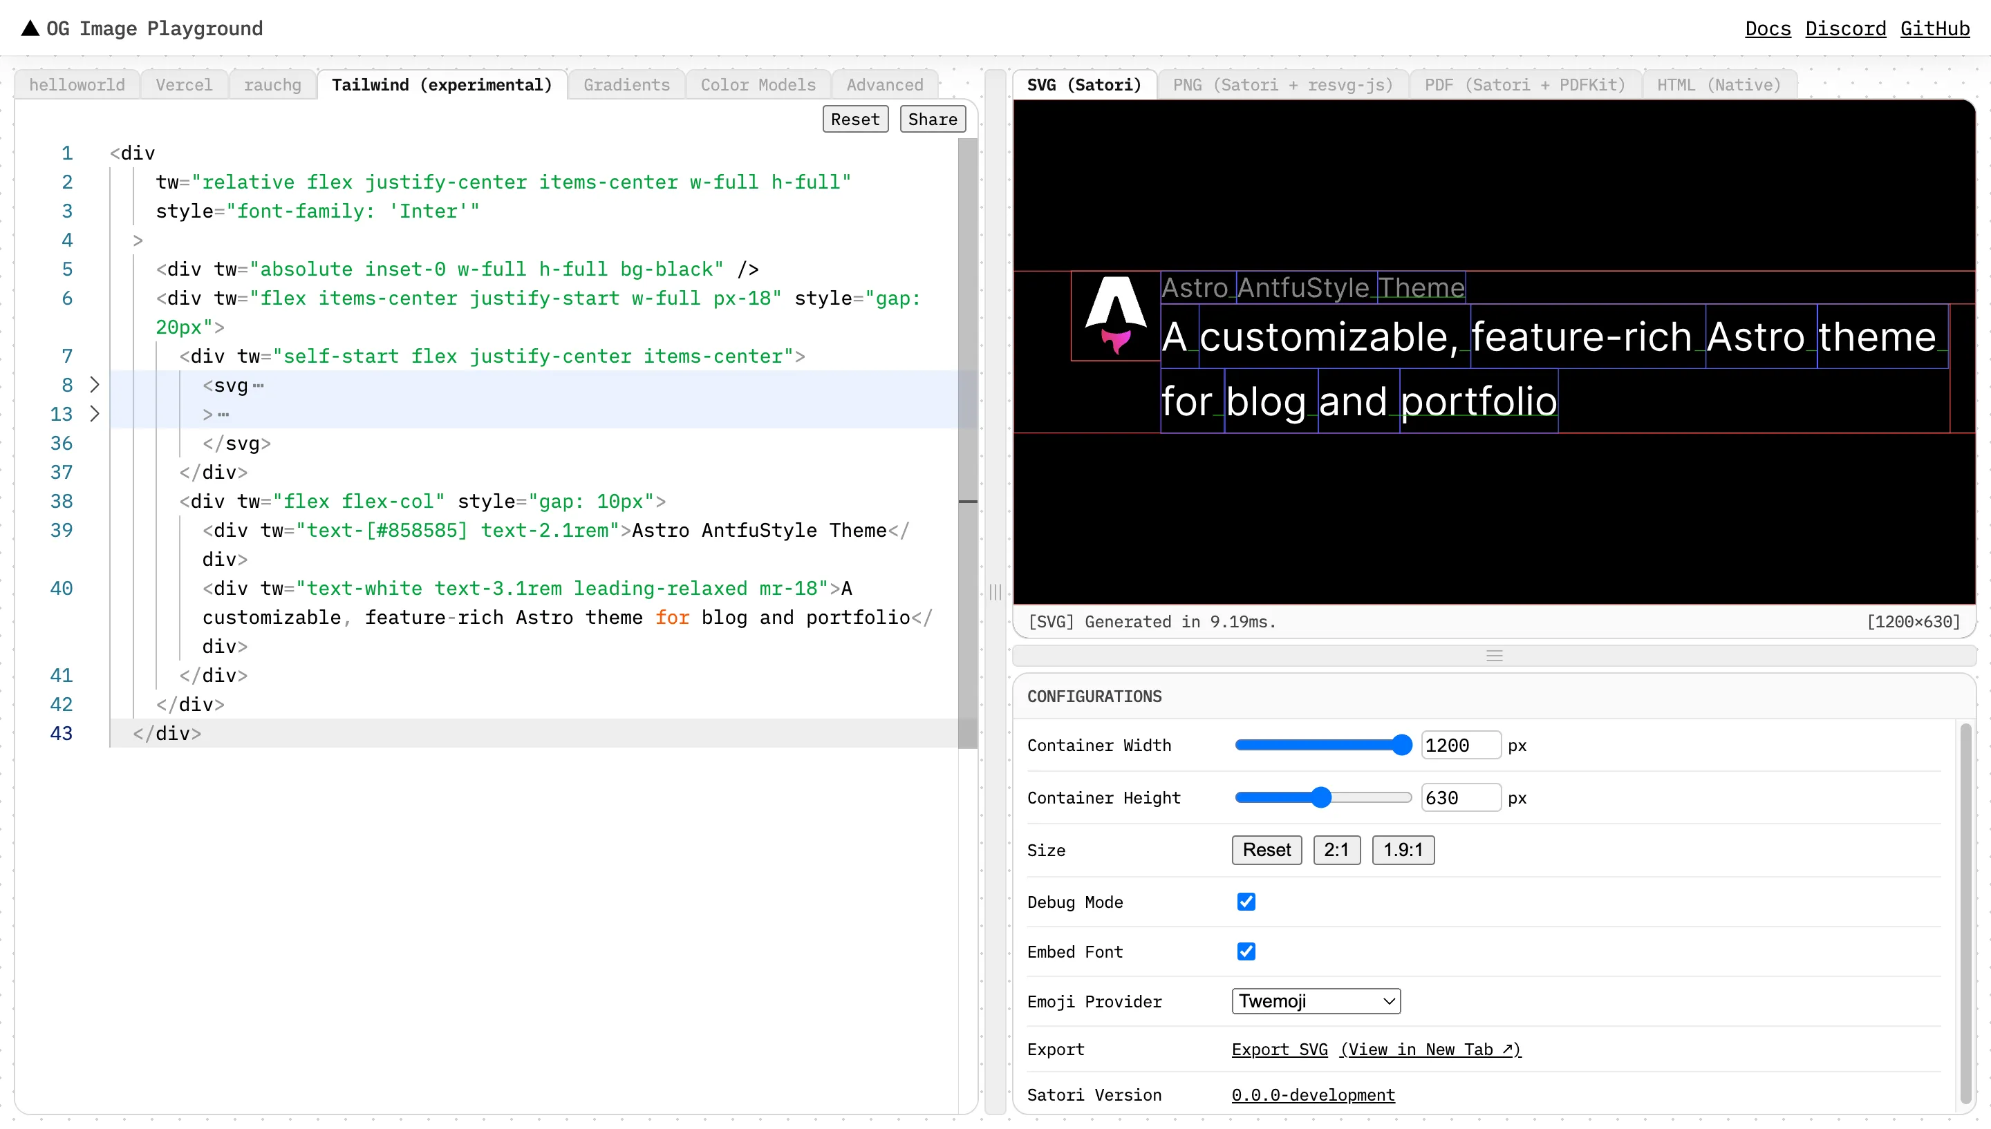Toggle the Debug Mode checkbox
Image resolution: width=1991 pixels, height=1129 pixels.
point(1246,901)
